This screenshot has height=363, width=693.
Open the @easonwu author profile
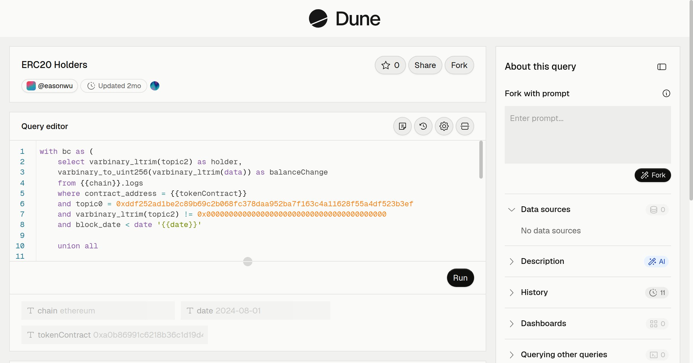[50, 86]
